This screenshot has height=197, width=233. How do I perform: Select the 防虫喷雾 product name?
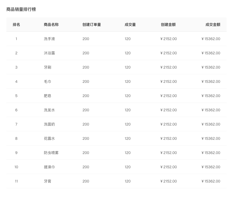[51, 153]
